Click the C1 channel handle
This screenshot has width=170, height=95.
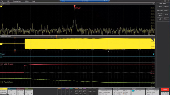pos(1,44)
